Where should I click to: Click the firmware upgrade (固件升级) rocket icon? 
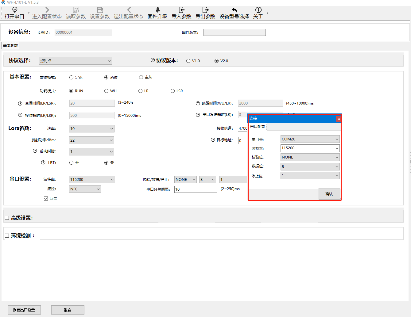click(x=157, y=10)
